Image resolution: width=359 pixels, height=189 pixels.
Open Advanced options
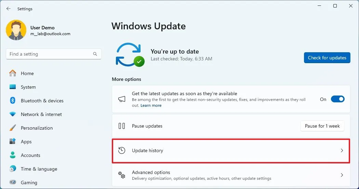pos(231,175)
